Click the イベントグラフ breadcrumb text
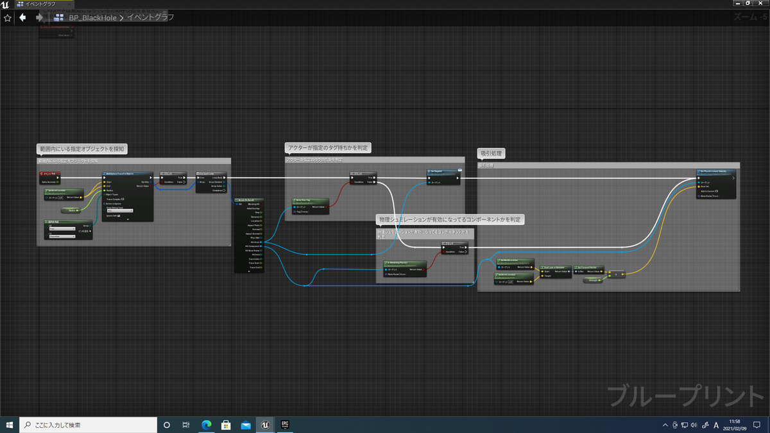The image size is (770, 433). click(151, 18)
